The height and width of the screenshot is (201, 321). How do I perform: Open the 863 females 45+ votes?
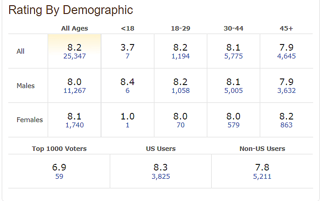pyautogui.click(x=286, y=125)
